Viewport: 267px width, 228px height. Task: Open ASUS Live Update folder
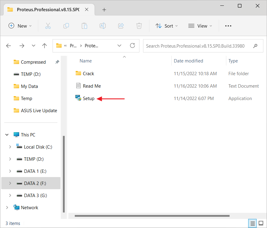(39, 111)
